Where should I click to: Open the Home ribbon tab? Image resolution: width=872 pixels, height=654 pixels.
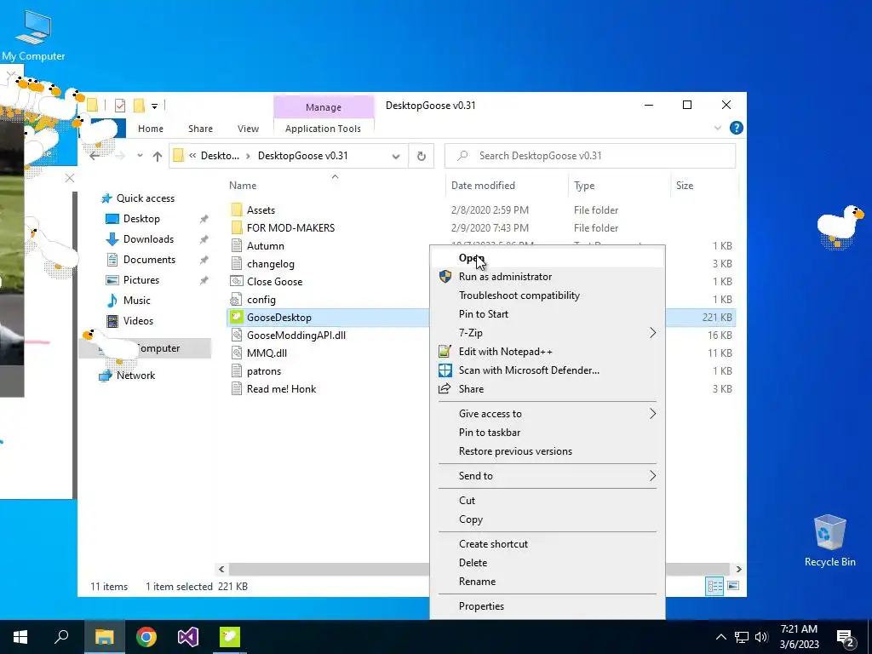(151, 129)
